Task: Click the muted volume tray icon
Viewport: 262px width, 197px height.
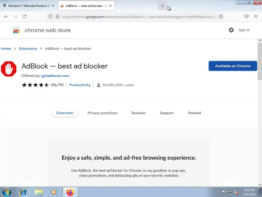Action: coord(236,192)
